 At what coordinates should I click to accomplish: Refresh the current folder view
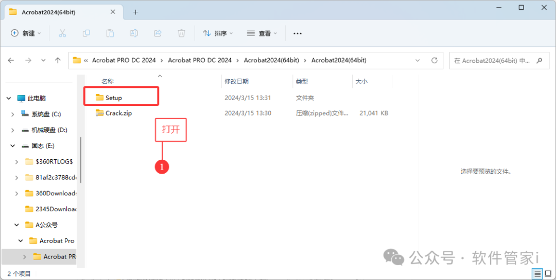pyautogui.click(x=435, y=61)
